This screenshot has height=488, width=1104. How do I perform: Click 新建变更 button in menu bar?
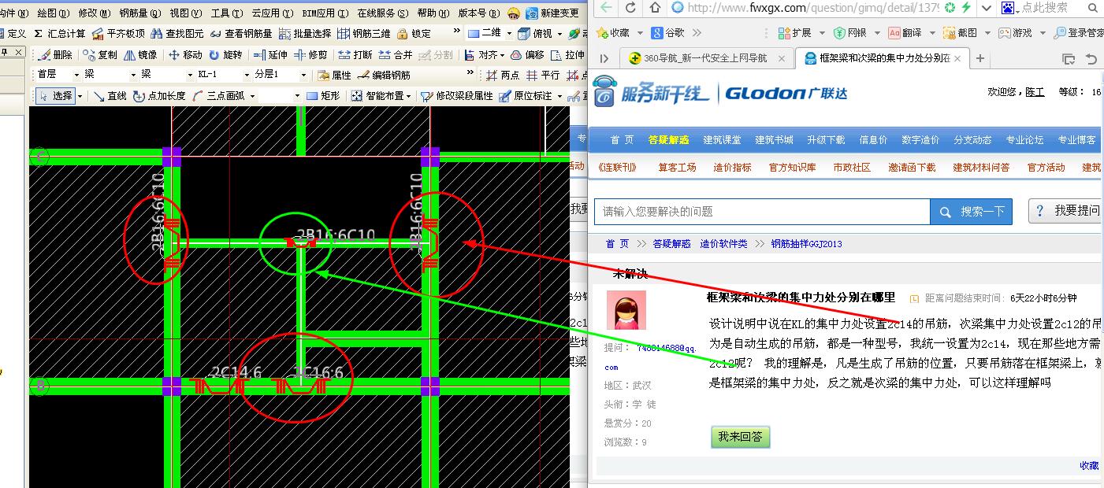(552, 13)
